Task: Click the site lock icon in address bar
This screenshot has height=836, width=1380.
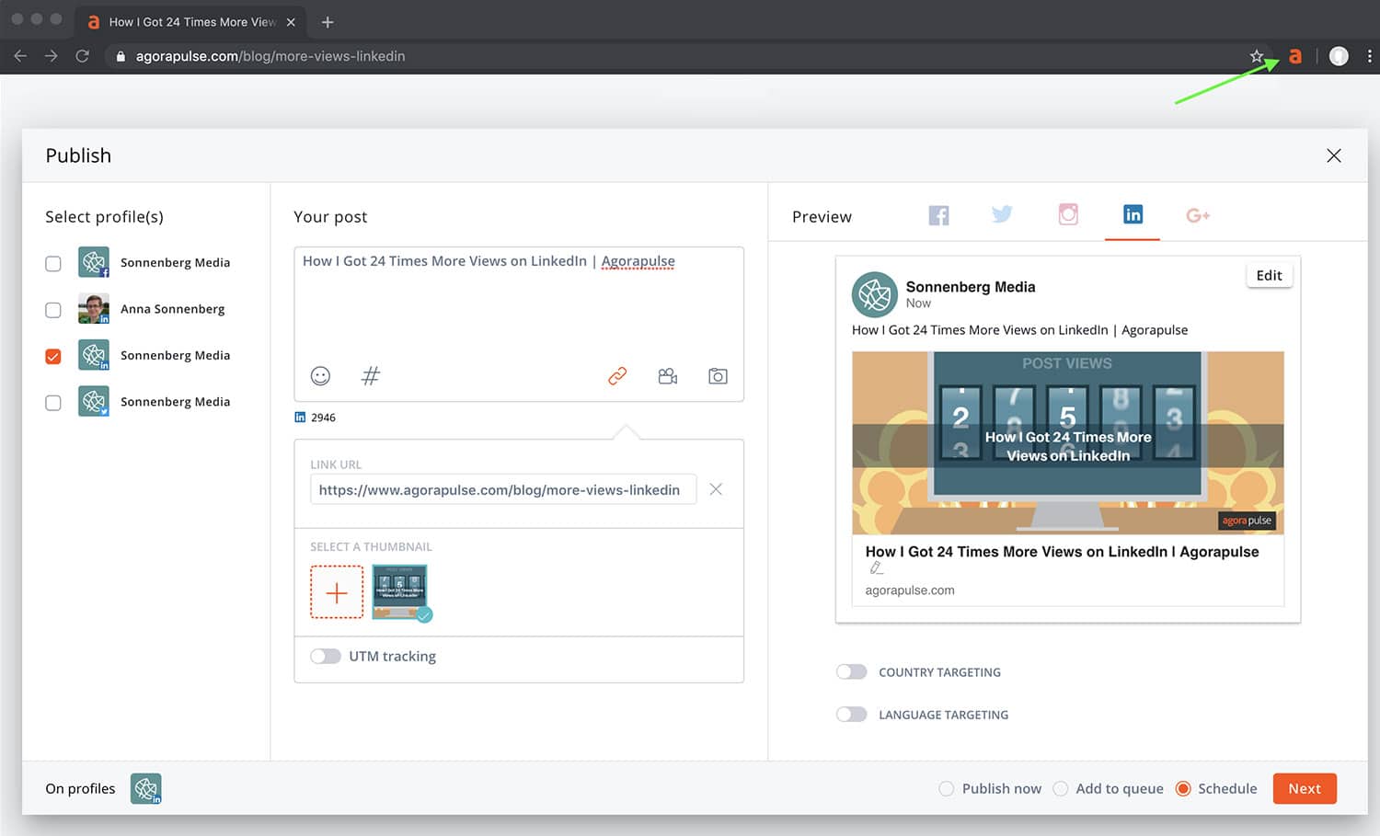Action: [x=121, y=56]
